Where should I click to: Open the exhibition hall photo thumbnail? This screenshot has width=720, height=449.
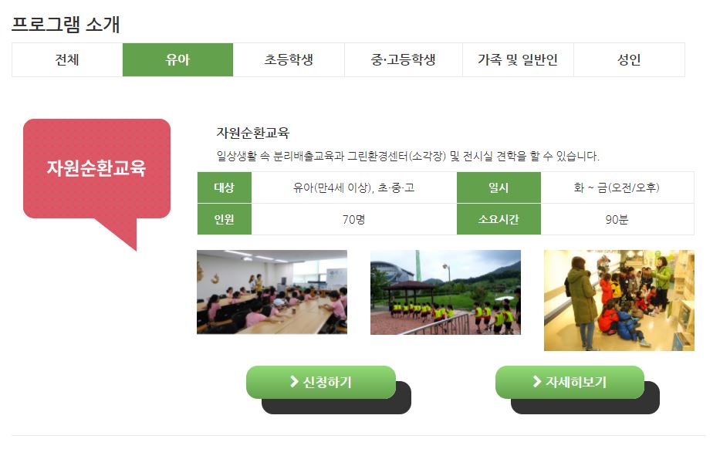(x=619, y=300)
